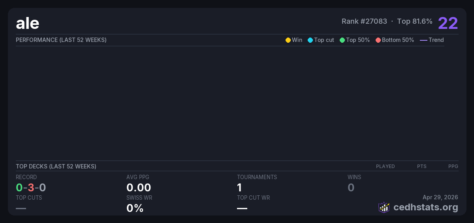Click the Rank #27083 text
Image resolution: width=474 pixels, height=223 pixels.
364,21
